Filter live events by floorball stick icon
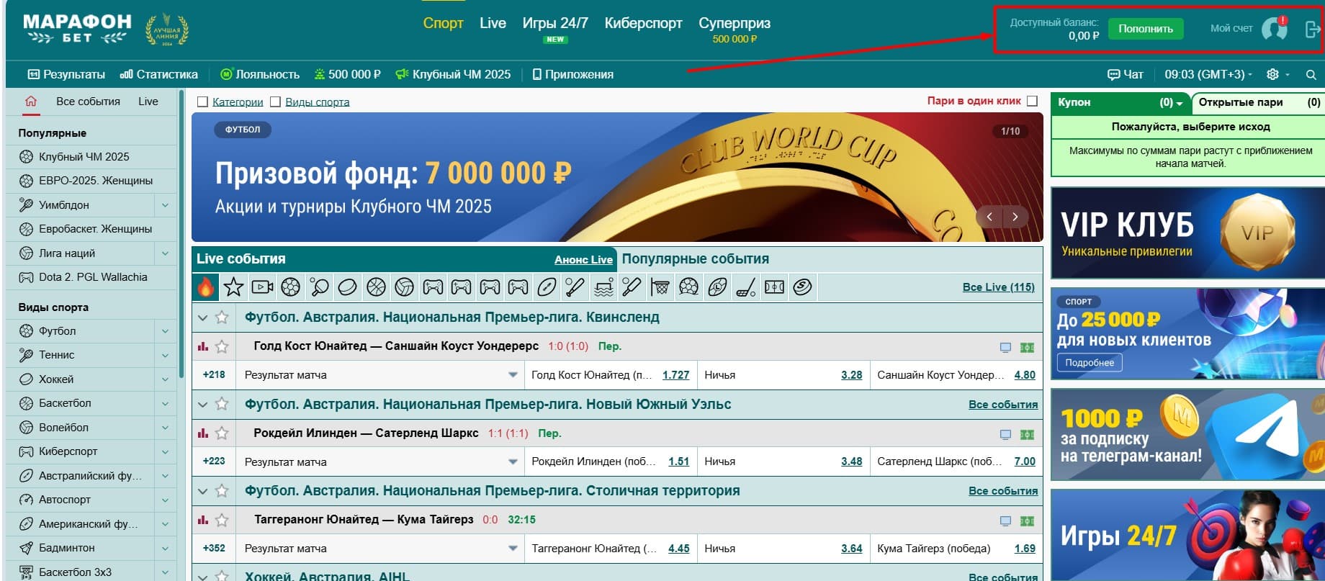The width and height of the screenshot is (1325, 581). point(745,287)
